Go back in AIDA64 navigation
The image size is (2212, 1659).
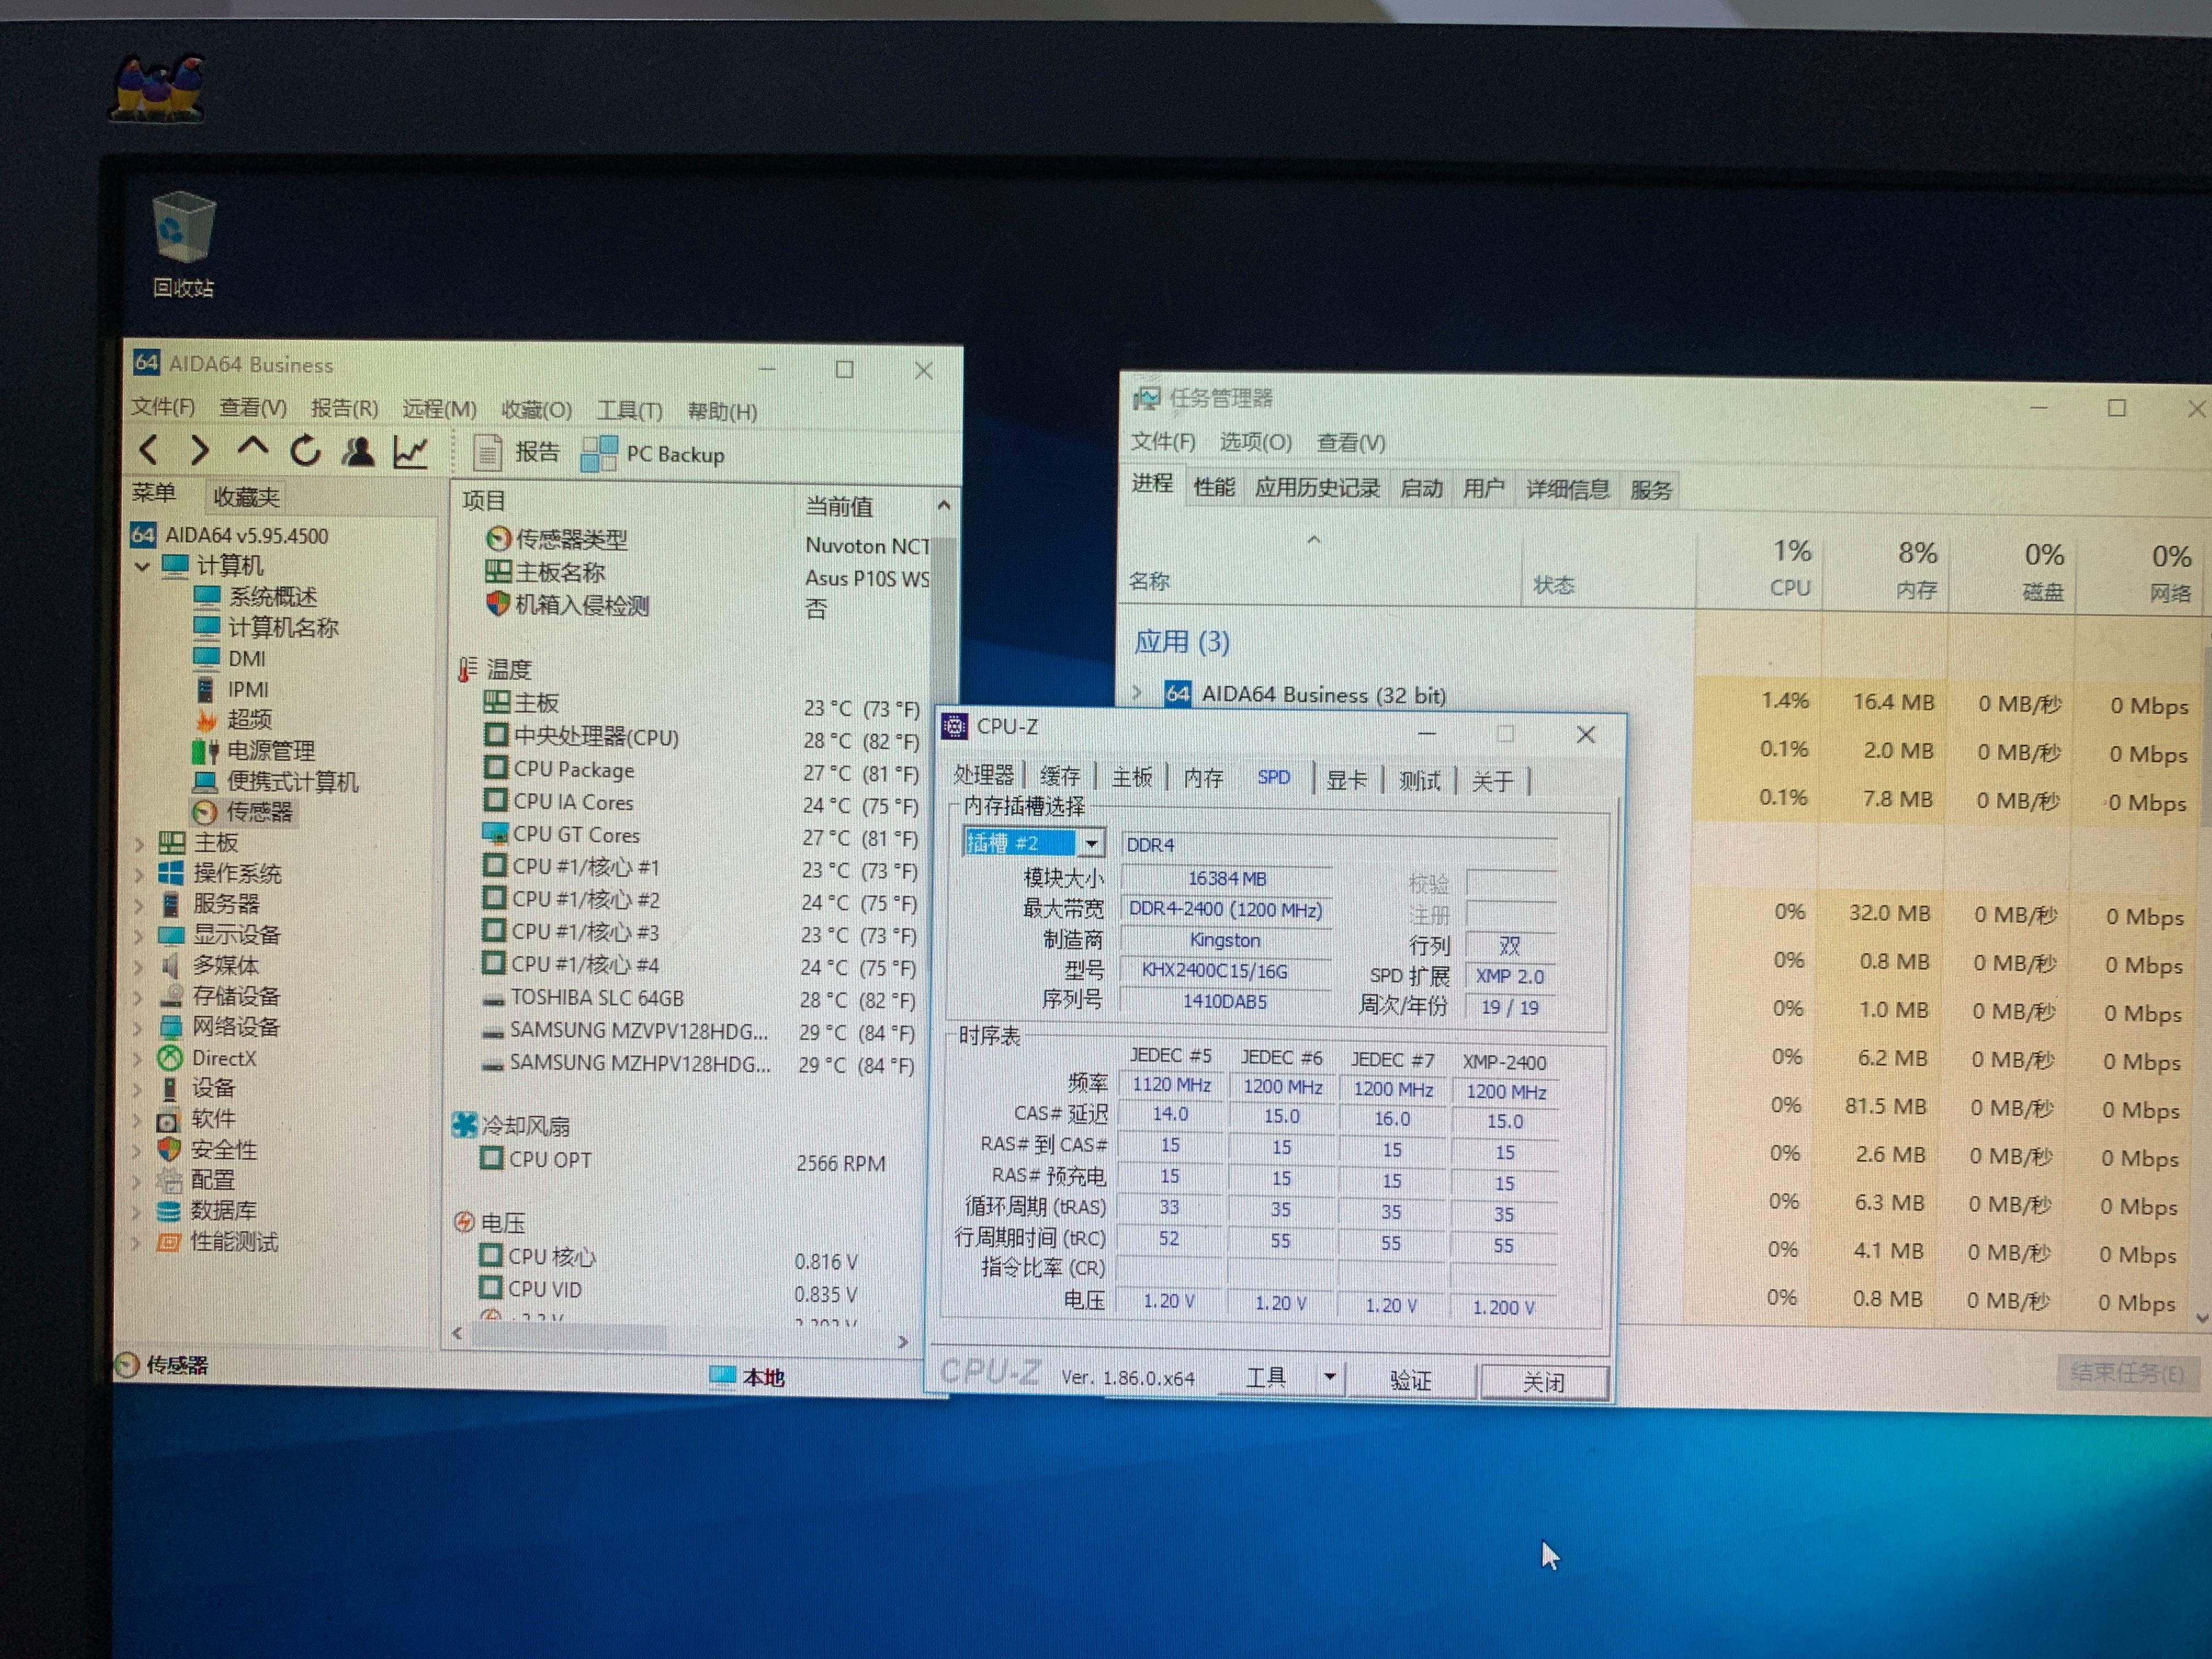pos(149,450)
